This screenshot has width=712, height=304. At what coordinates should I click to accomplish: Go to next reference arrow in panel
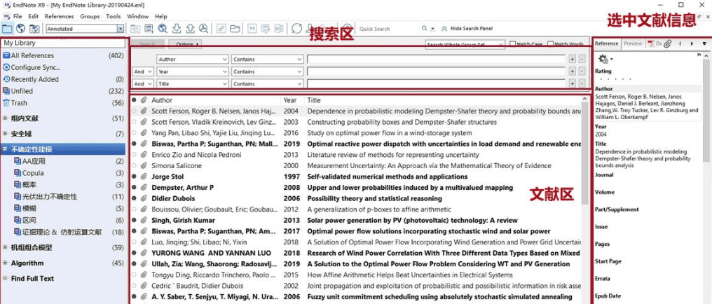point(692,43)
